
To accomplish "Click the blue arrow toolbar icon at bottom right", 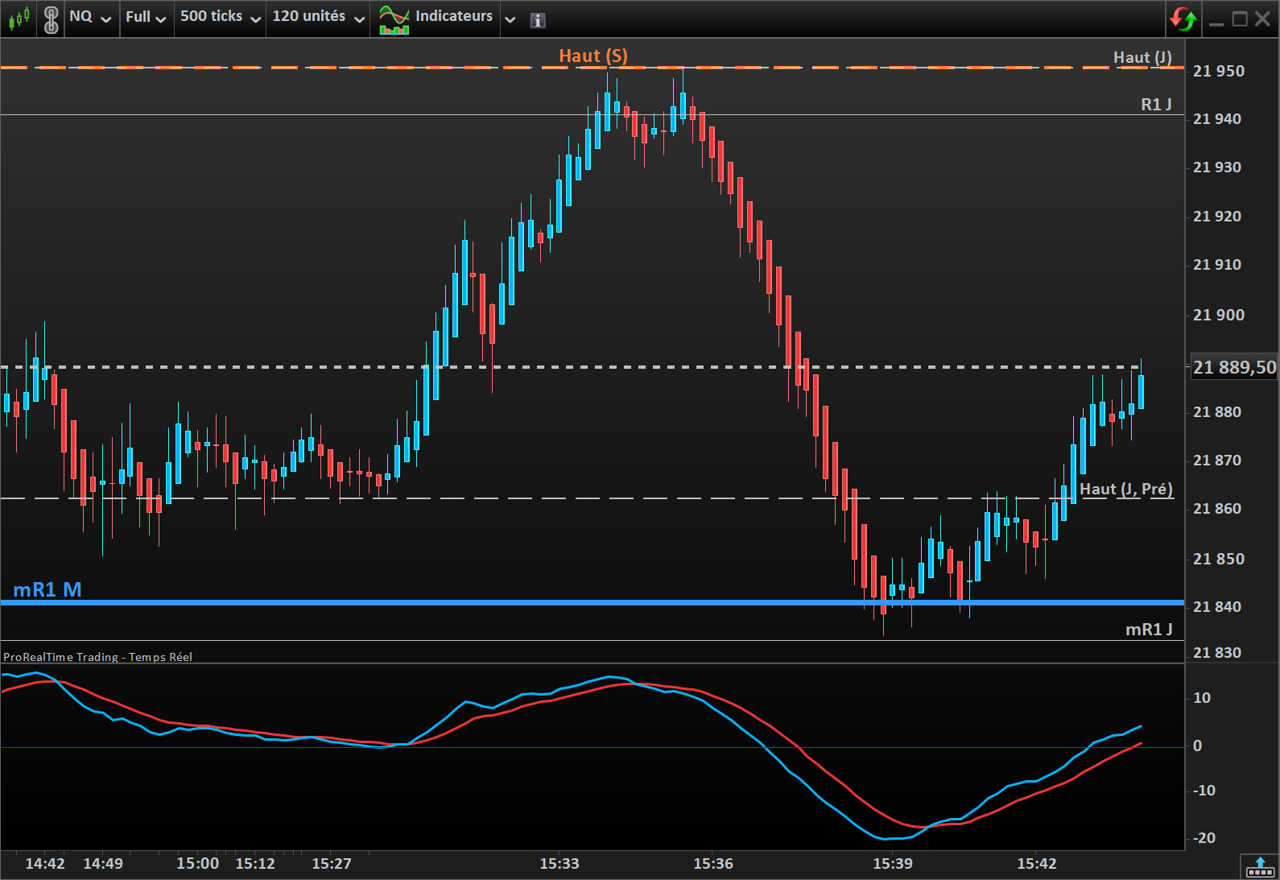I will [x=1260, y=866].
